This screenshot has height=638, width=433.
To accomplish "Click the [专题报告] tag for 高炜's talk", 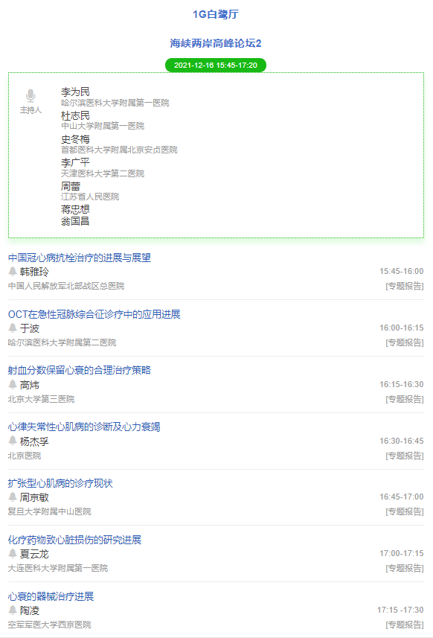I will [x=405, y=399].
